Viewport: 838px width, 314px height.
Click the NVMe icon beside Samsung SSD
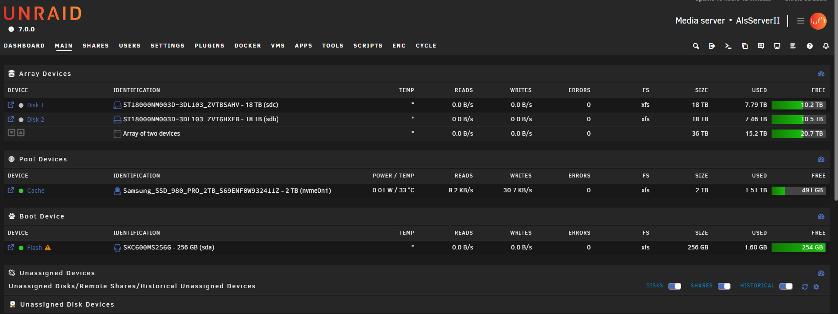[117, 191]
